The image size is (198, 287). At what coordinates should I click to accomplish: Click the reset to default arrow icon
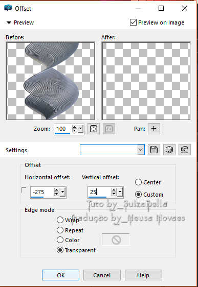[x=185, y=150]
